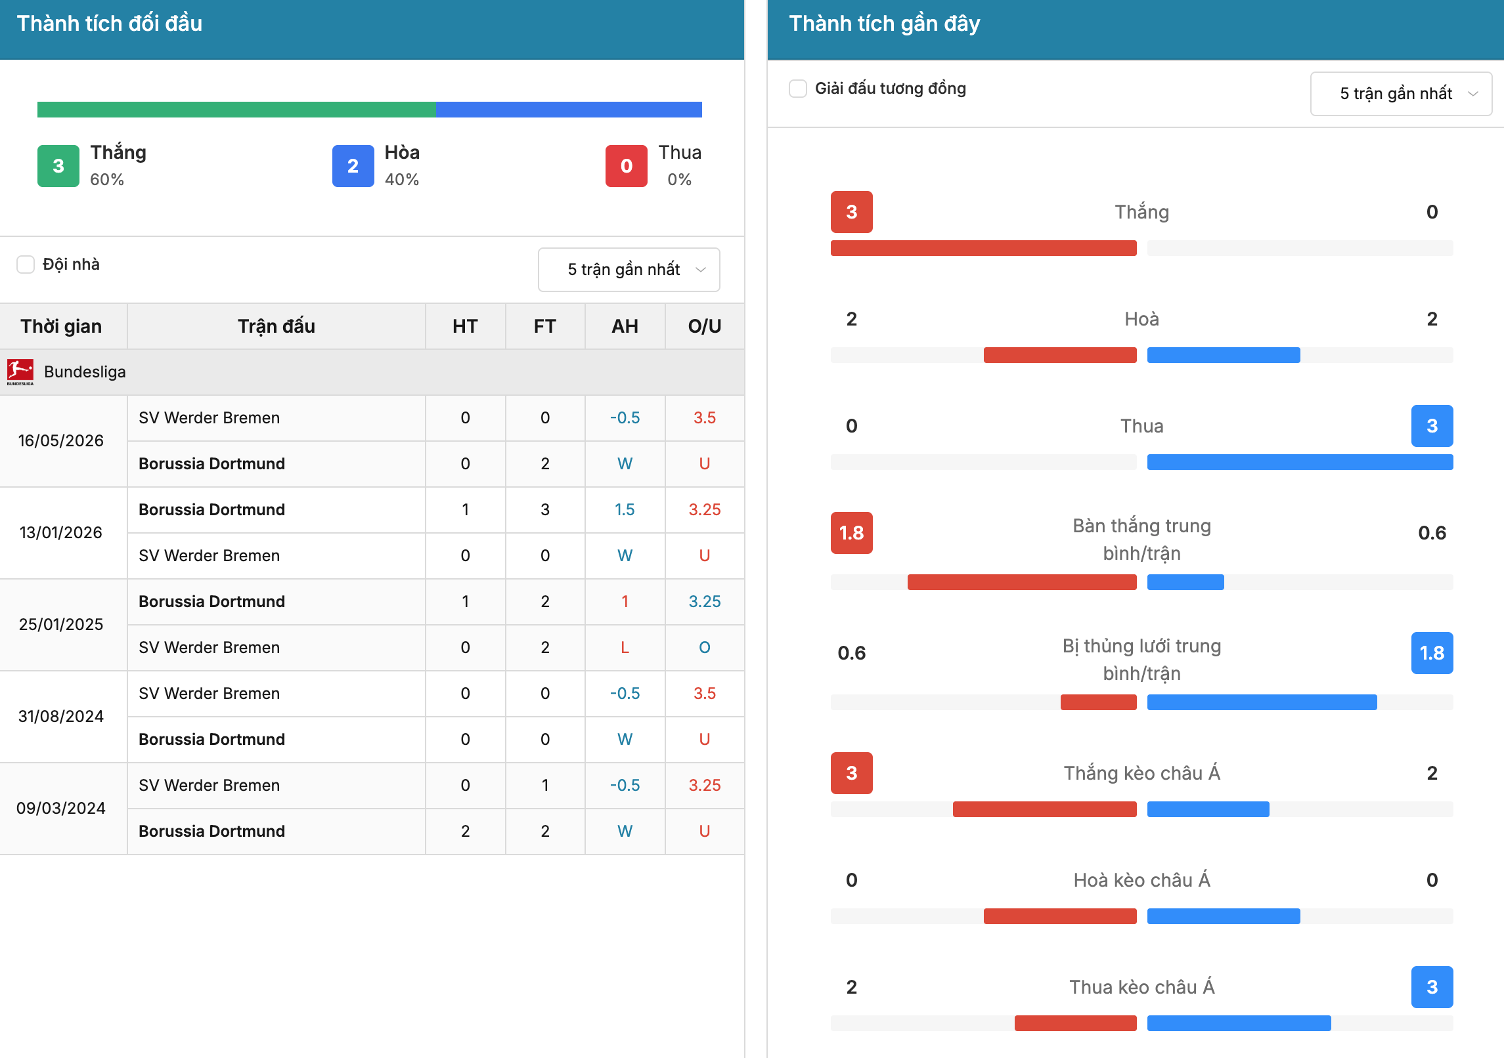Viewport: 1504px width, 1058px height.
Task: Click the FT column header
Action: pyautogui.click(x=544, y=326)
